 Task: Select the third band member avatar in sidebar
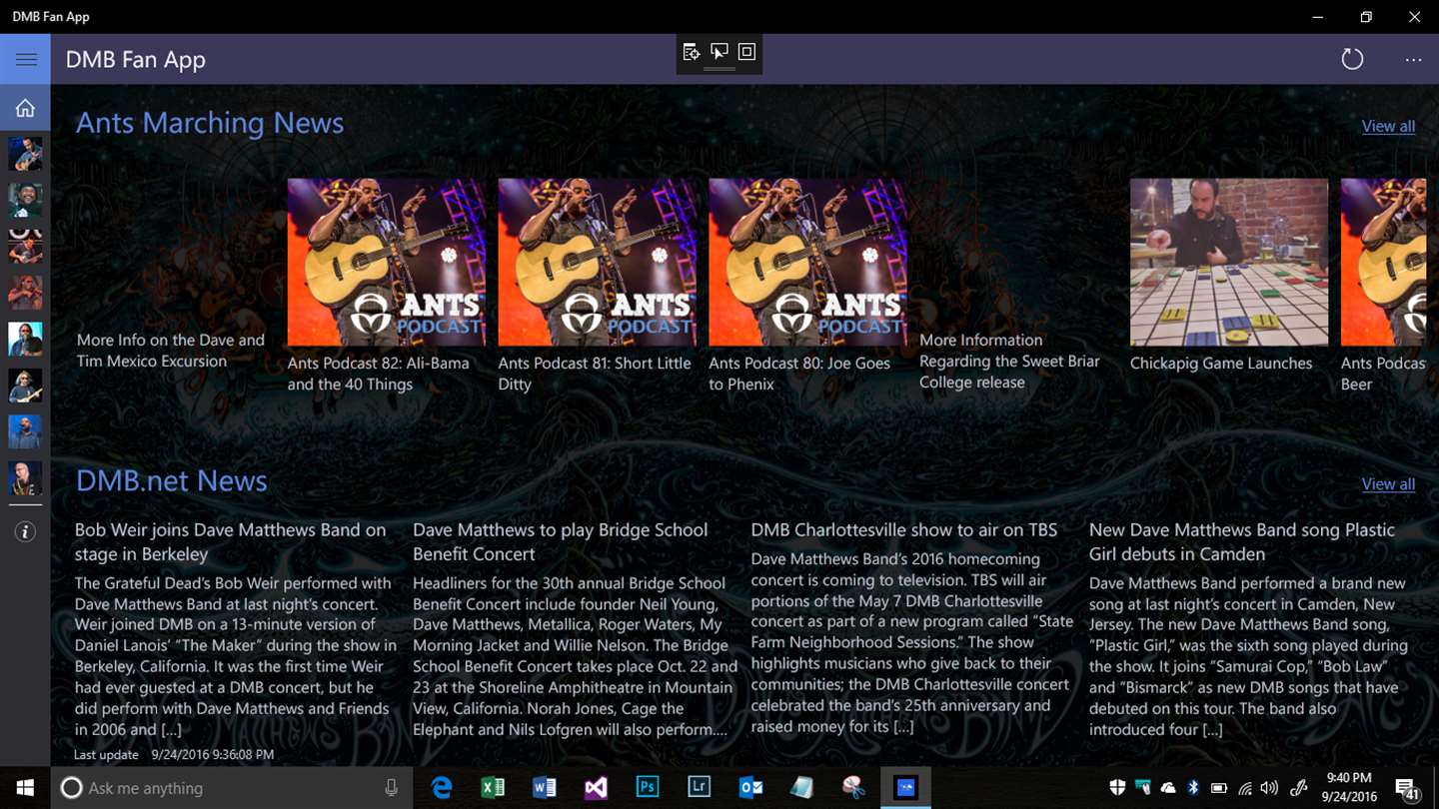(x=25, y=247)
